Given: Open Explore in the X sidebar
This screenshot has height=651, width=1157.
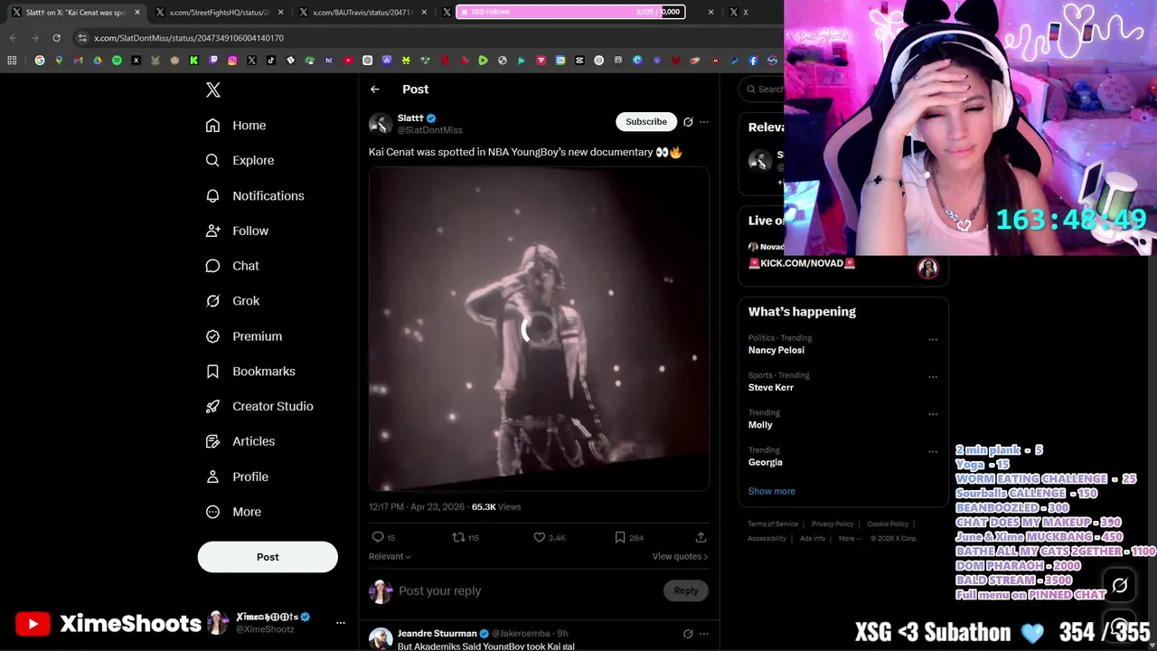Looking at the screenshot, I should tap(240, 160).
